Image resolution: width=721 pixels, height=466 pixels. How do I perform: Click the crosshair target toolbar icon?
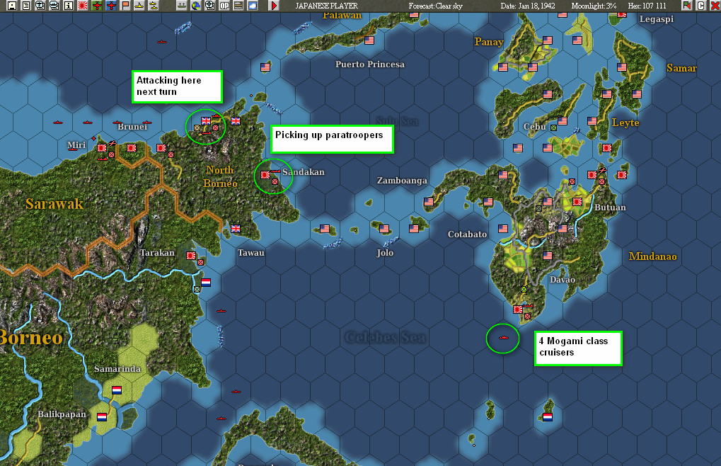coord(210,6)
